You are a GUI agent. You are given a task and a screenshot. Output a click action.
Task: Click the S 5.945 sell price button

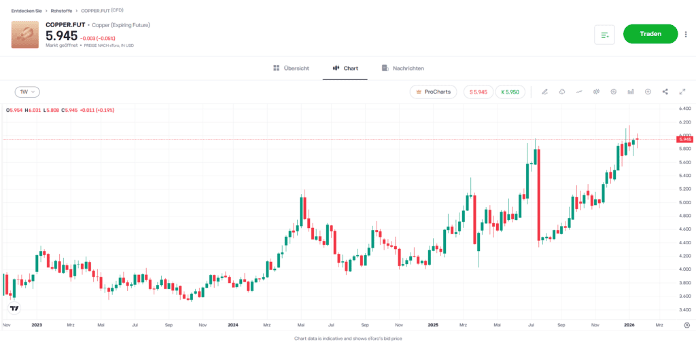(x=478, y=92)
